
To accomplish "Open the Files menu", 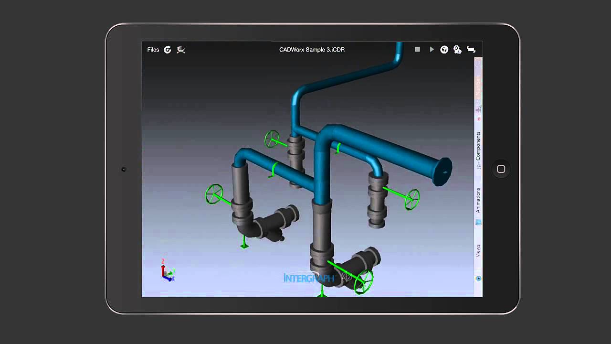I will [153, 50].
